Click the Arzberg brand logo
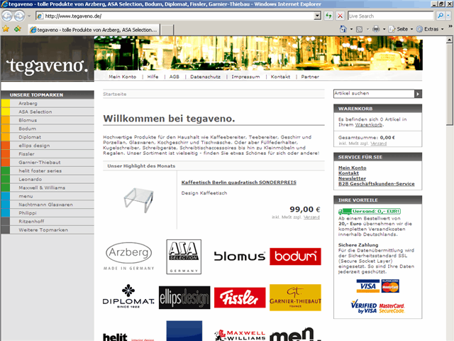Image resolution: width=454 pixels, height=341 pixels. pos(129,256)
